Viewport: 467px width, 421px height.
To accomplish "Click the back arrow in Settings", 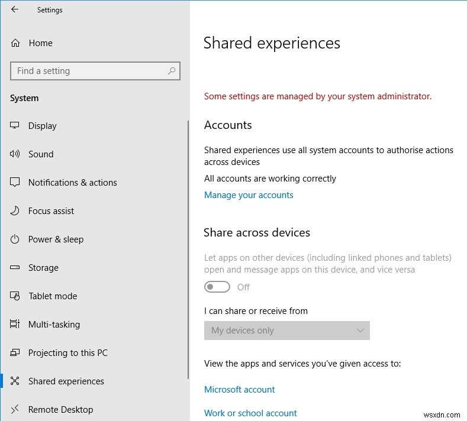I will pos(15,9).
